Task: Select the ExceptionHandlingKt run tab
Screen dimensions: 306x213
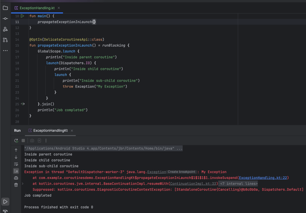Action: coord(50,131)
